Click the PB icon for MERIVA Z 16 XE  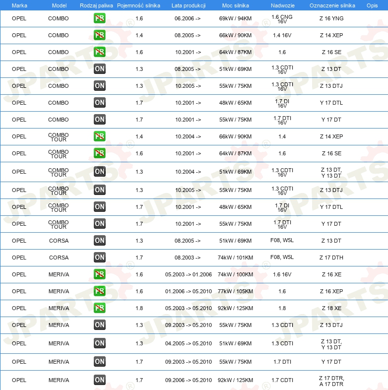100,274
